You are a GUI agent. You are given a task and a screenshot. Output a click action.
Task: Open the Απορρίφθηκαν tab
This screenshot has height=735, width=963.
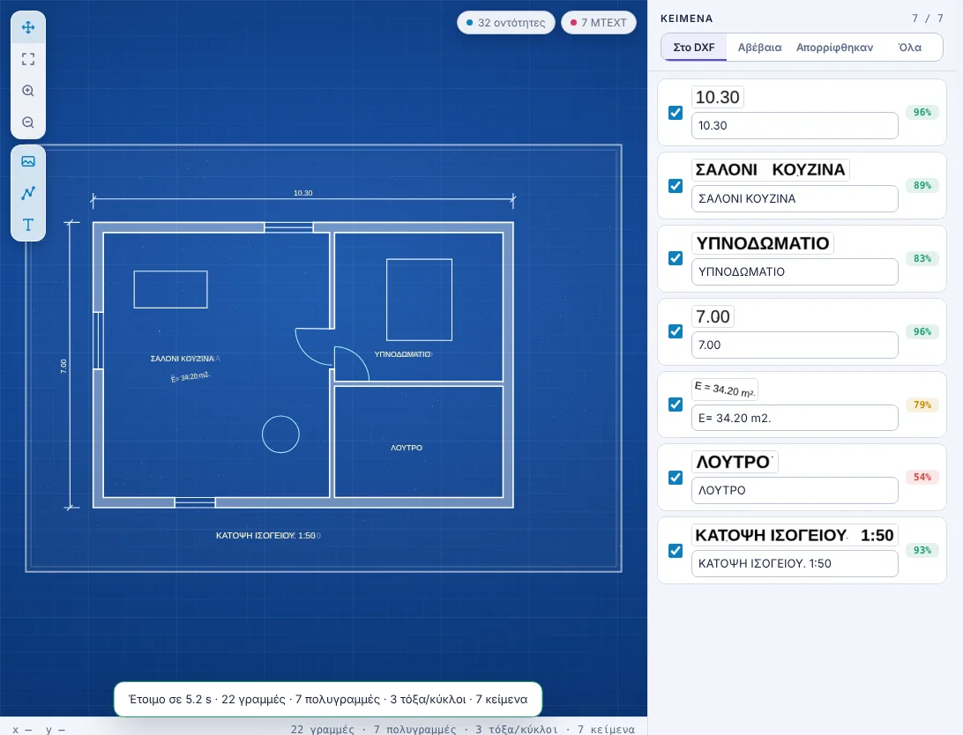coord(834,48)
